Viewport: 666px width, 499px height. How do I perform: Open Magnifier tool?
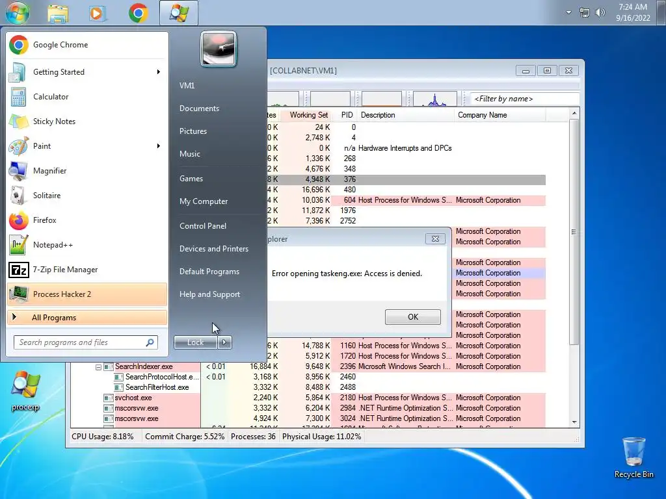click(x=87, y=171)
